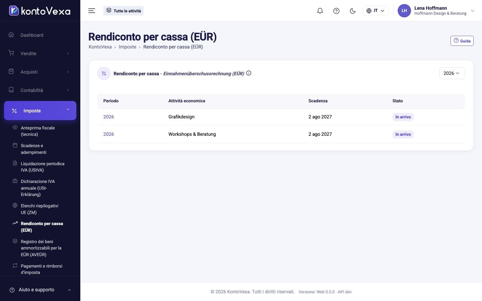Expand the Lena Hoffmann account menu chevron
The width and height of the screenshot is (482, 301).
[473, 11]
